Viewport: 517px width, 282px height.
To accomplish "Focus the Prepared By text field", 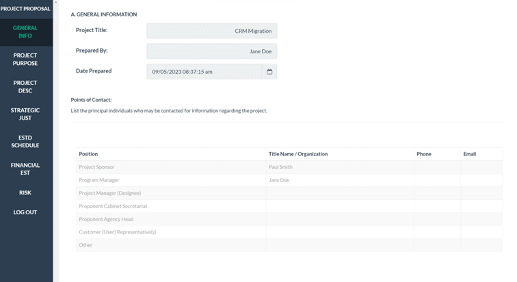I will (x=211, y=51).
